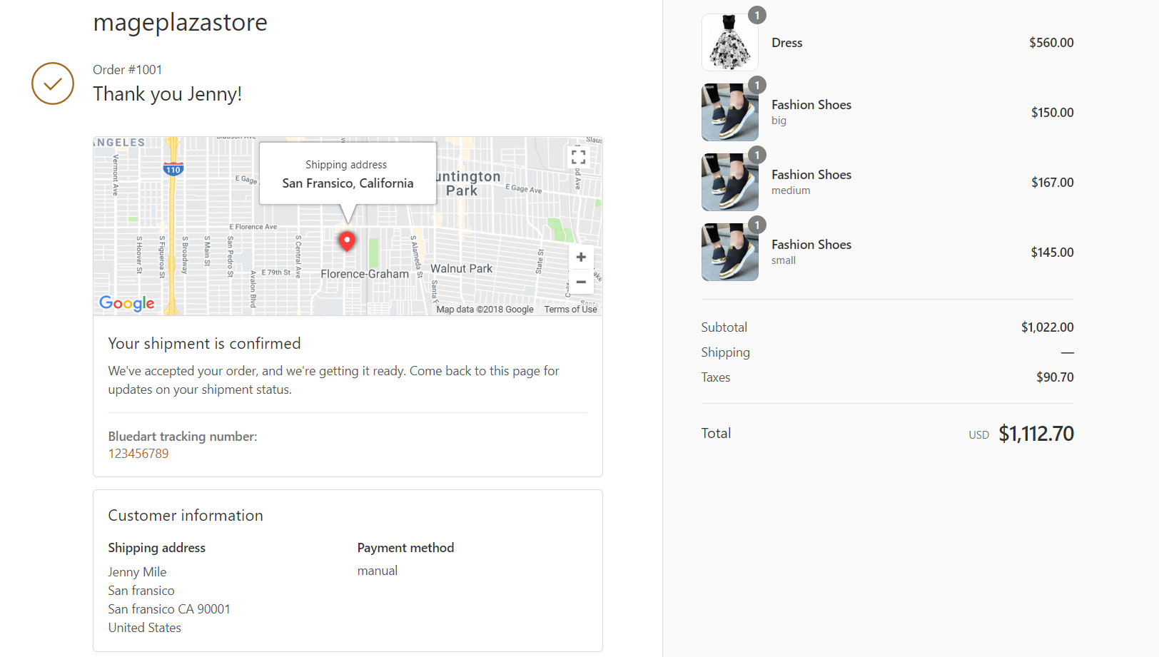Click the $167.00 price
Screen dimensions: 1159x657
click(x=1052, y=183)
